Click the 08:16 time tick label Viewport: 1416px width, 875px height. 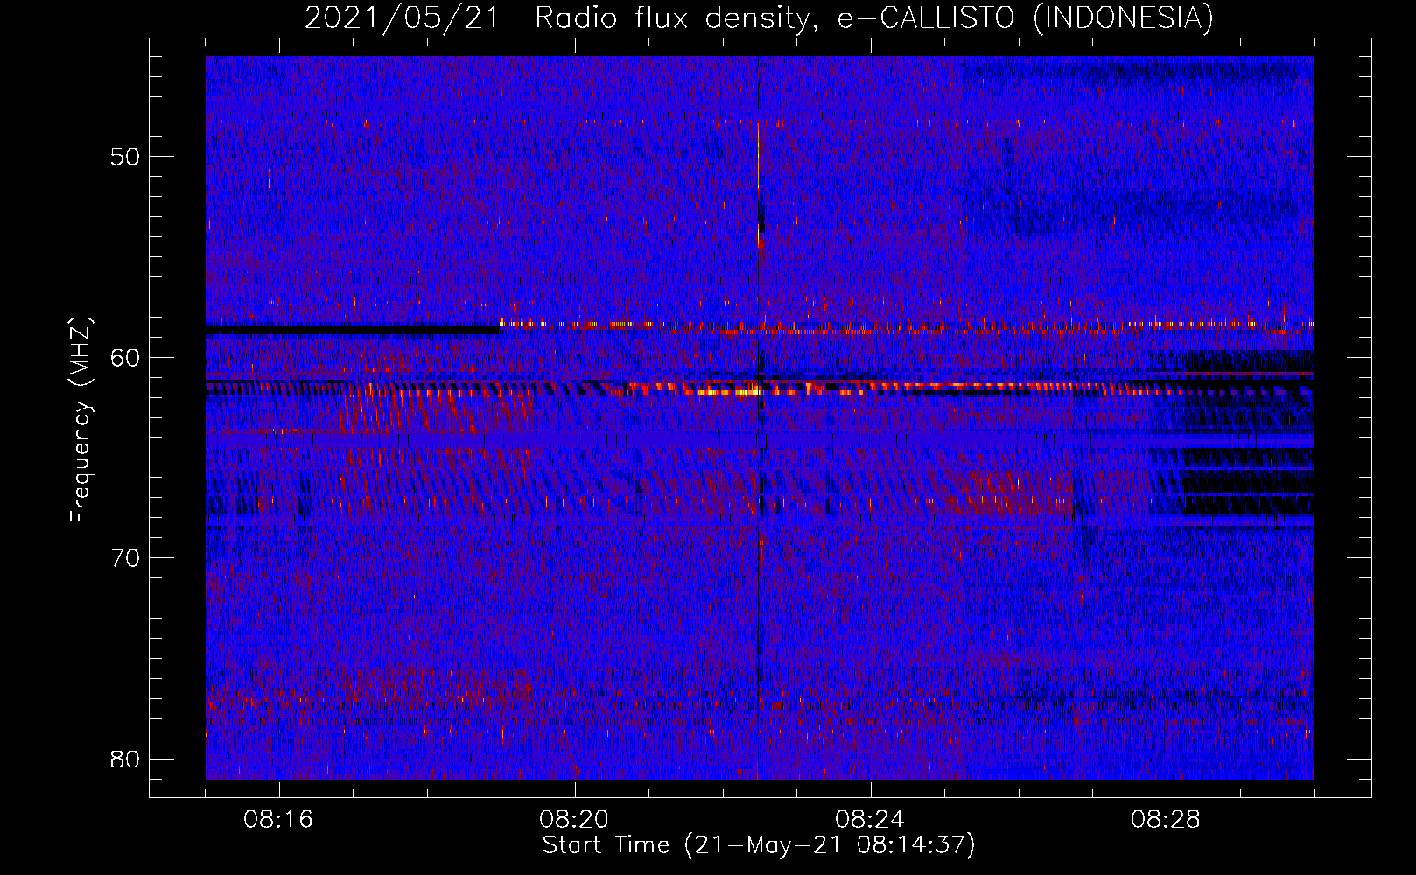pos(278,820)
